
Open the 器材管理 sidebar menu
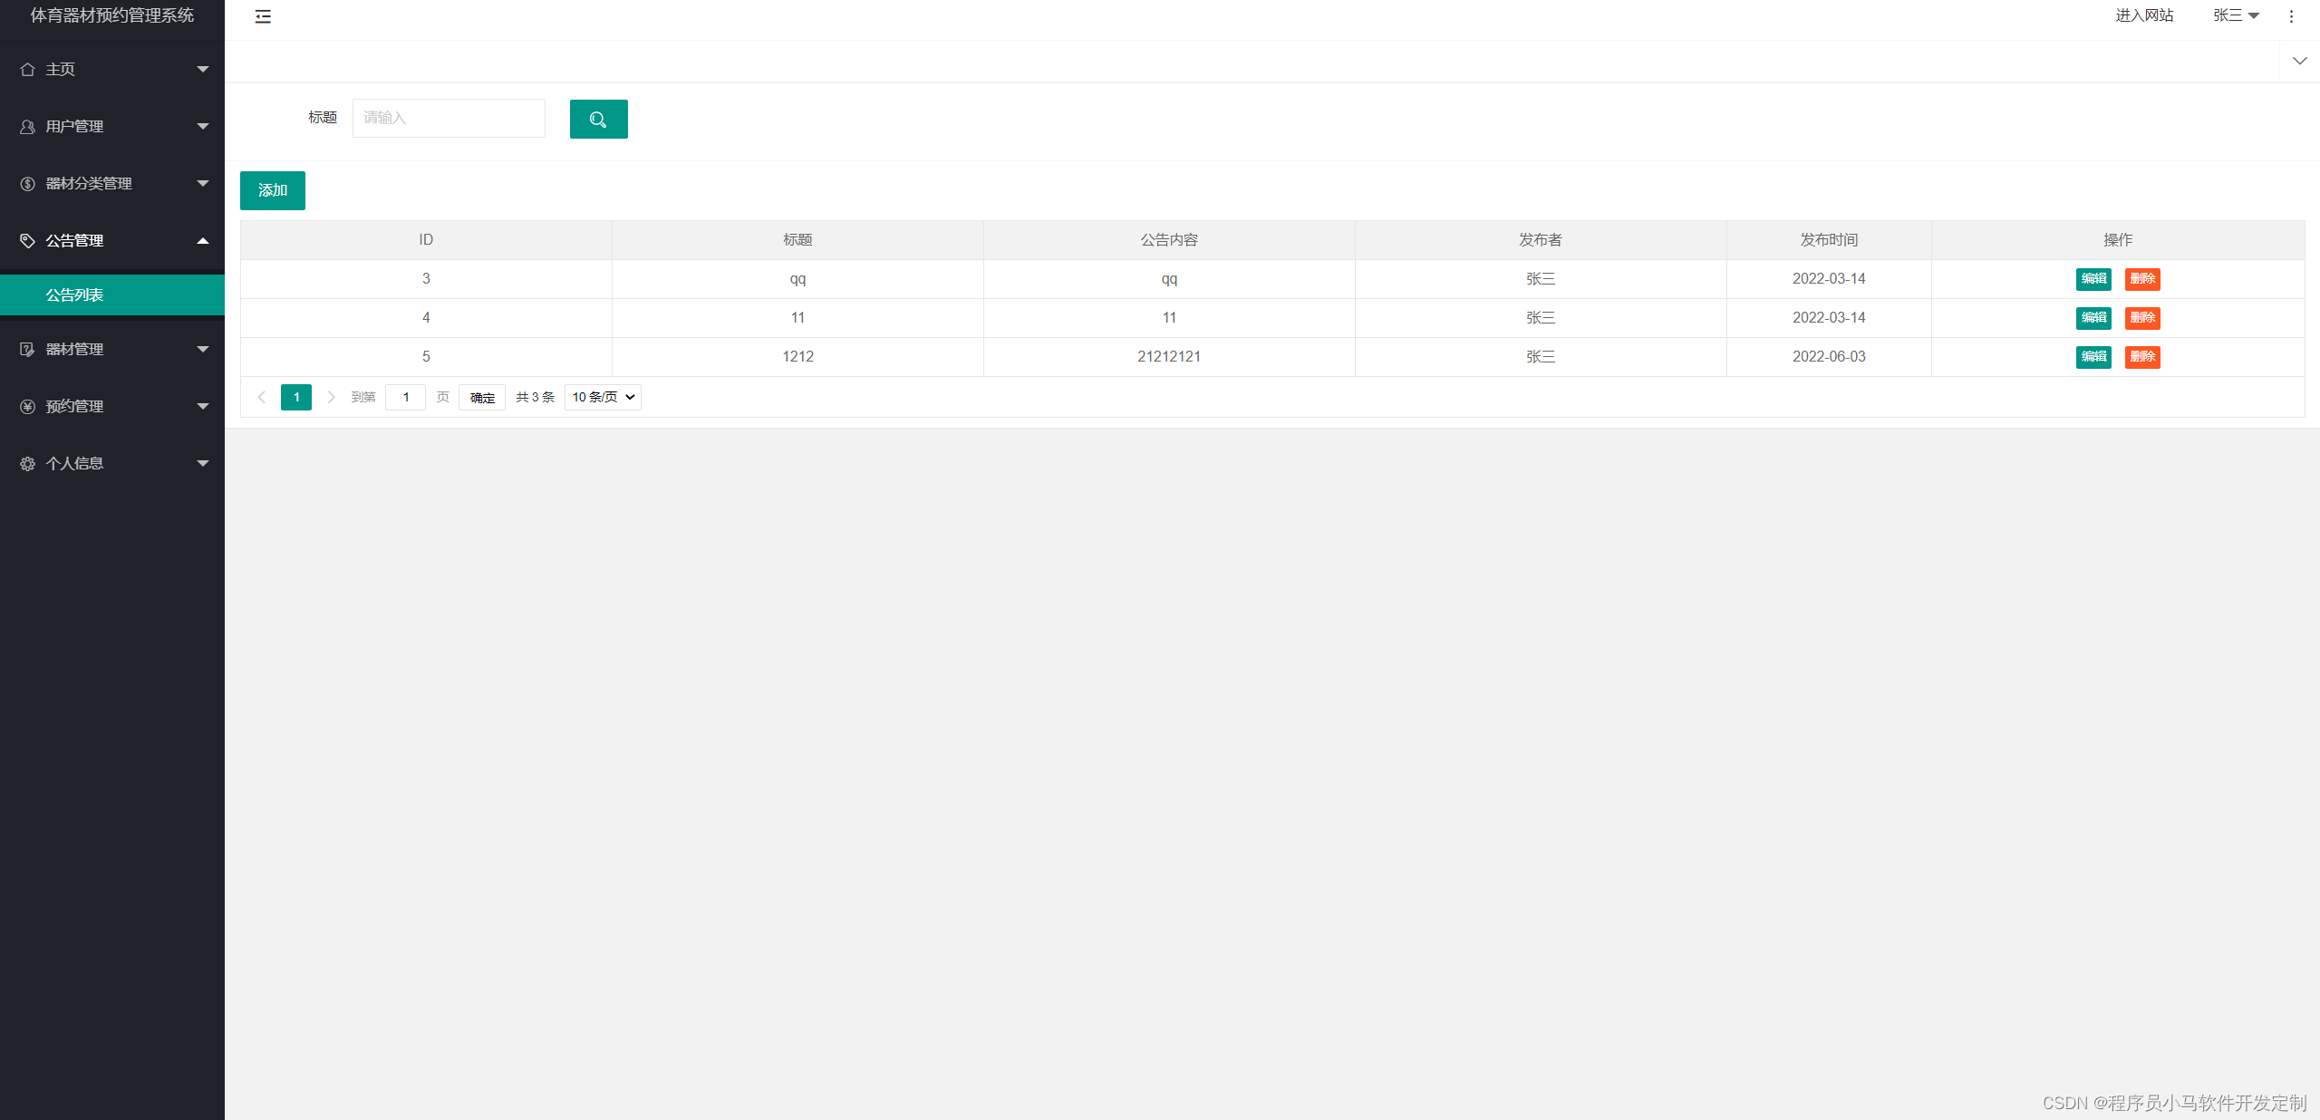coord(74,350)
